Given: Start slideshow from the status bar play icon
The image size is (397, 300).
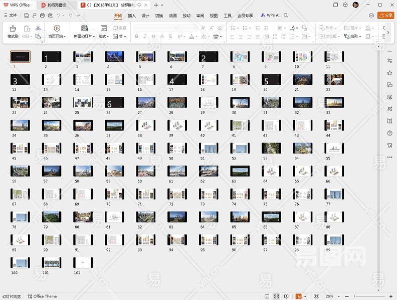Looking at the screenshot, I should coord(299,296).
